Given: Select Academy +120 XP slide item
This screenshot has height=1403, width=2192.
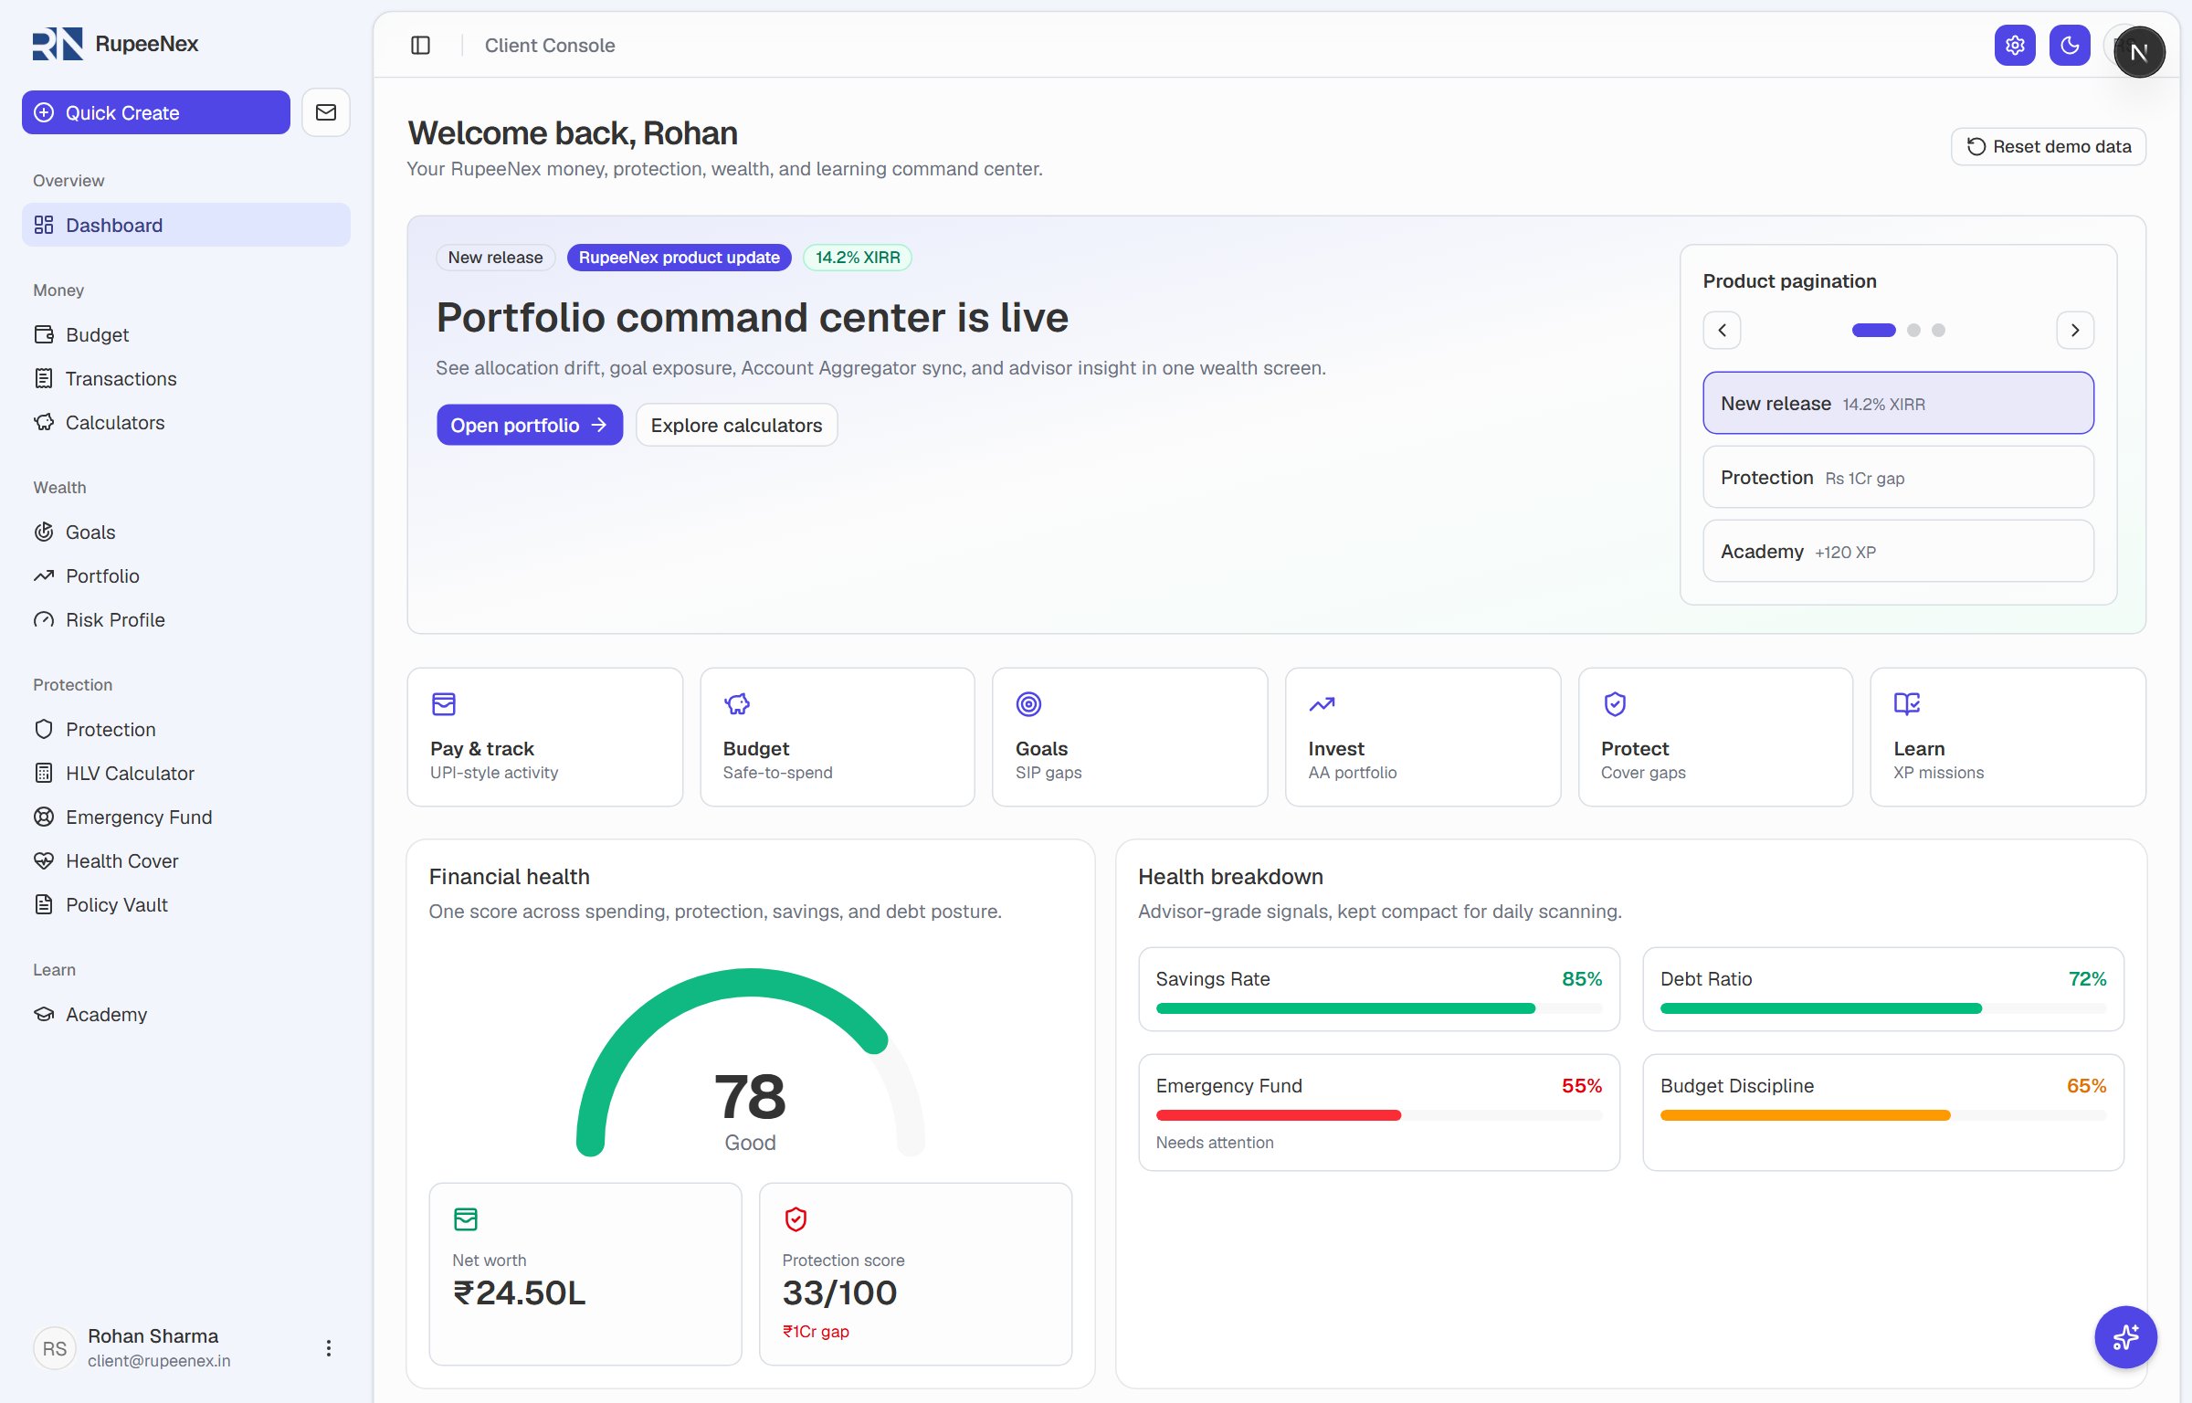Looking at the screenshot, I should (1898, 551).
